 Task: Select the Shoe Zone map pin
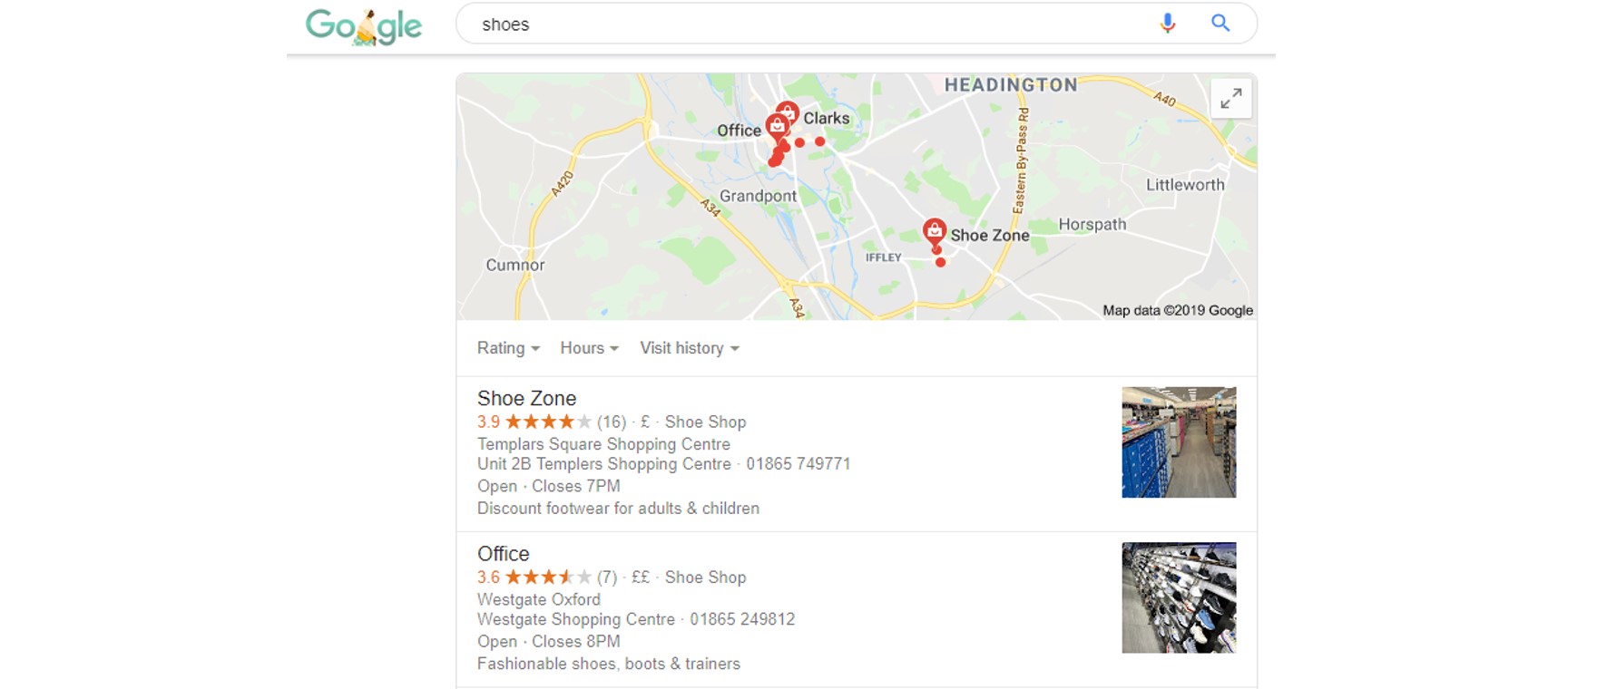point(935,231)
